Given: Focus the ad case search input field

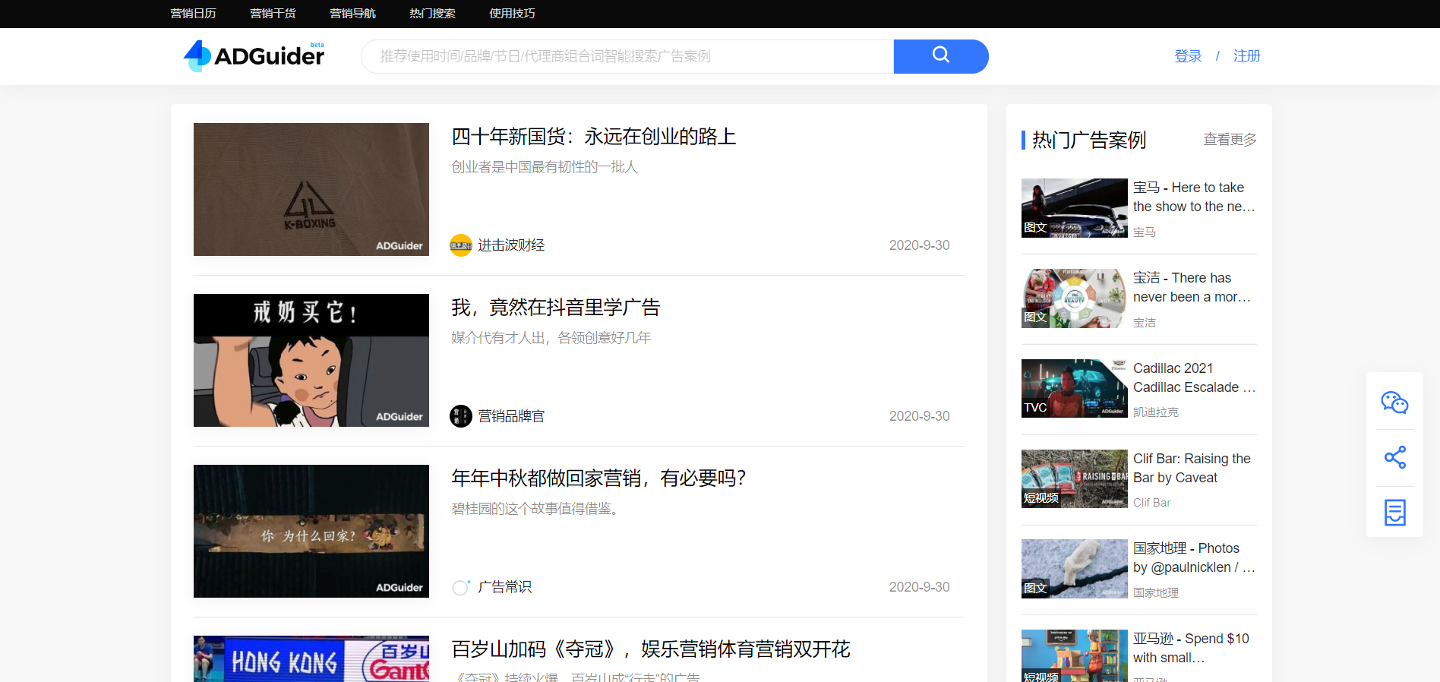Looking at the screenshot, I should click(x=627, y=56).
